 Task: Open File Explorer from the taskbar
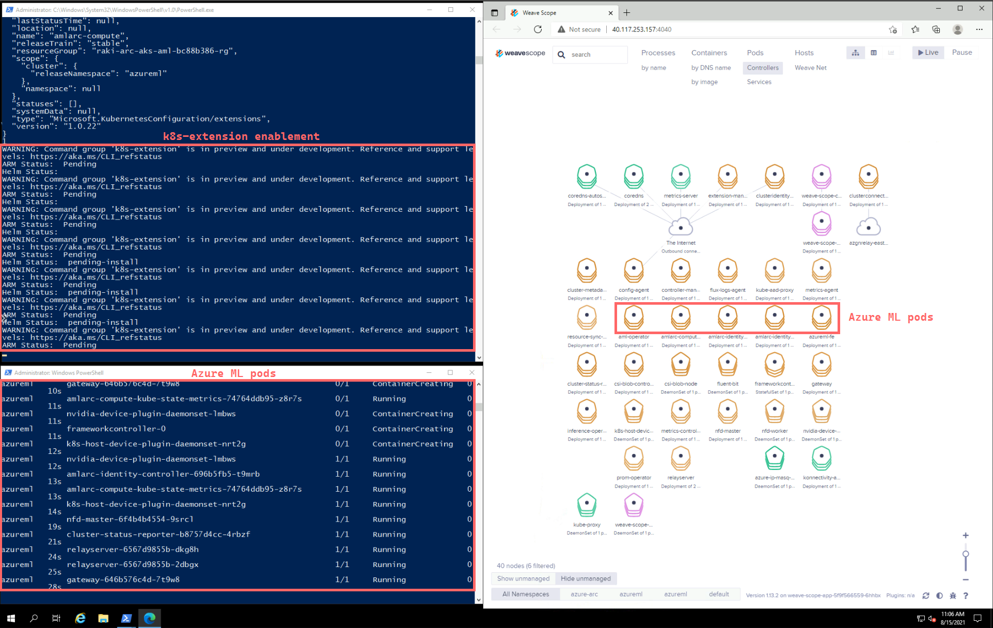coord(103,618)
